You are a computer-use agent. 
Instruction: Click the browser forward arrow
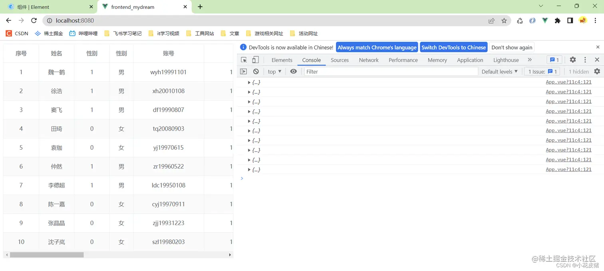tap(21, 20)
